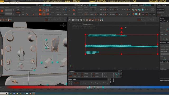Open the Local dropdown in Align panel
The height and width of the screenshot is (95, 169).
coord(163,30)
